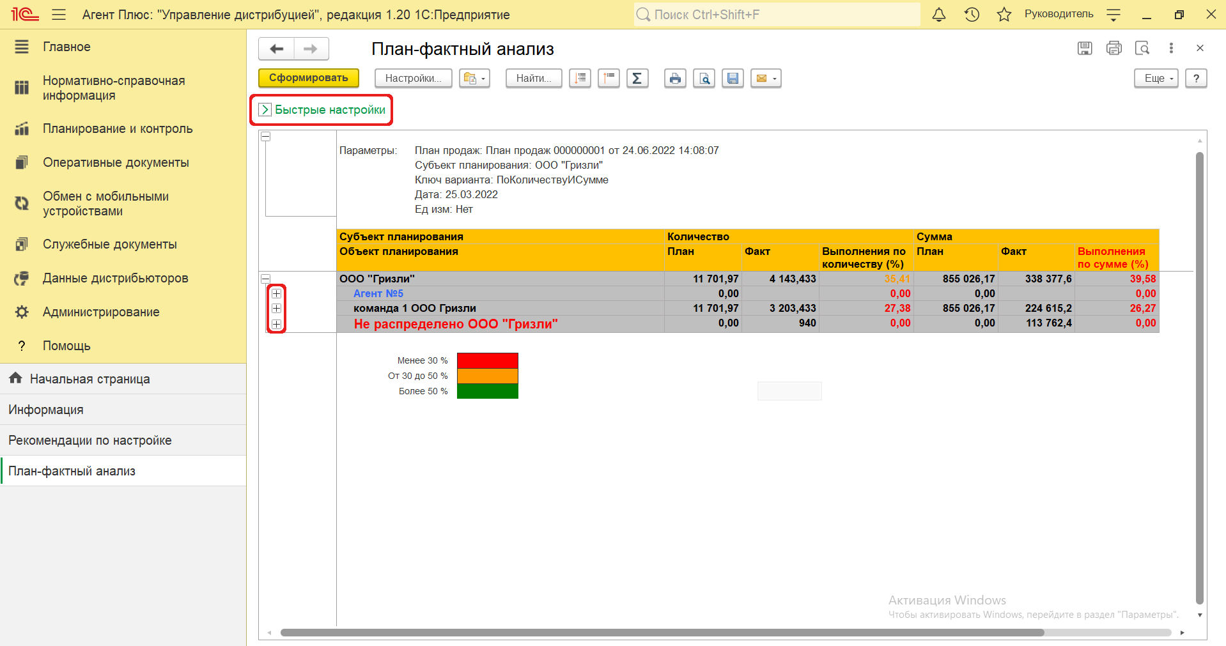Collapse all groups with the upward-arrow list icon
This screenshot has width=1226, height=646.
609,78
